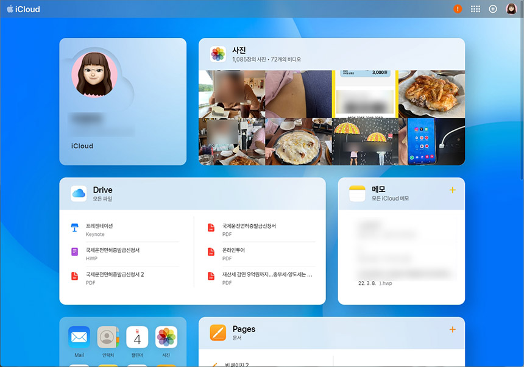The width and height of the screenshot is (524, 367).
Task: Open the app launcher grid icon
Action: coord(475,9)
